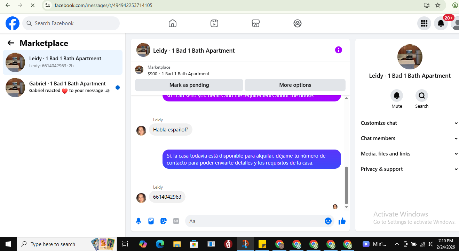Click the large listing photo in right panel

click(410, 57)
